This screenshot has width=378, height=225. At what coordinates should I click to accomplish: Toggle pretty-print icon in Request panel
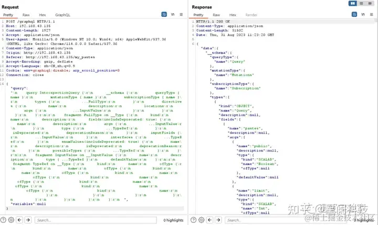pyautogui.click(x=164, y=15)
